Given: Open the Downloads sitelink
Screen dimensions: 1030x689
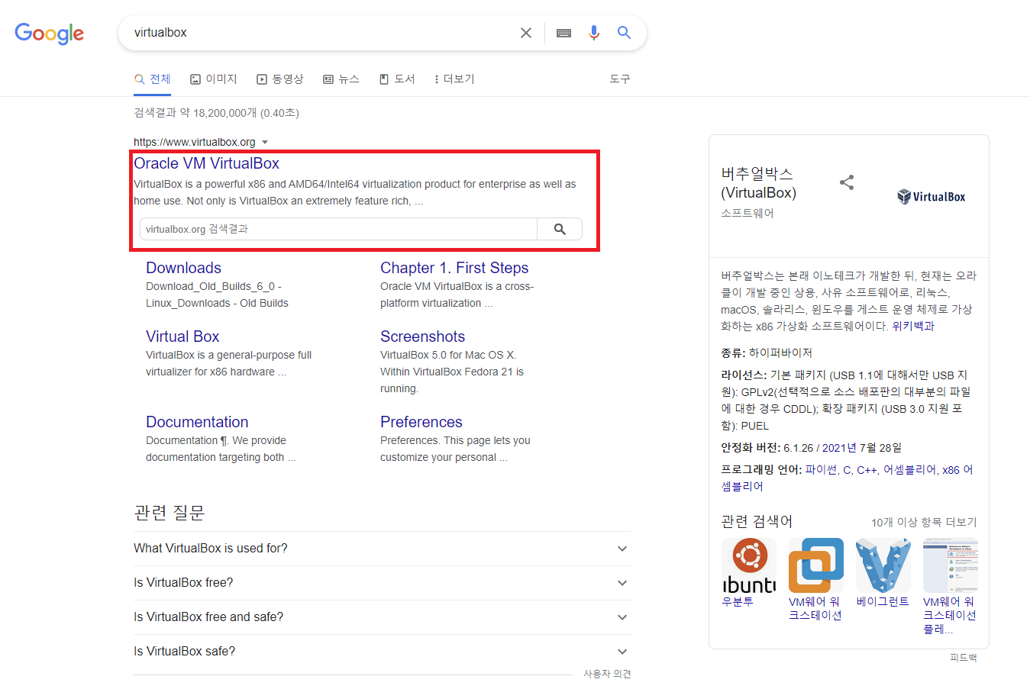Looking at the screenshot, I should (x=183, y=268).
